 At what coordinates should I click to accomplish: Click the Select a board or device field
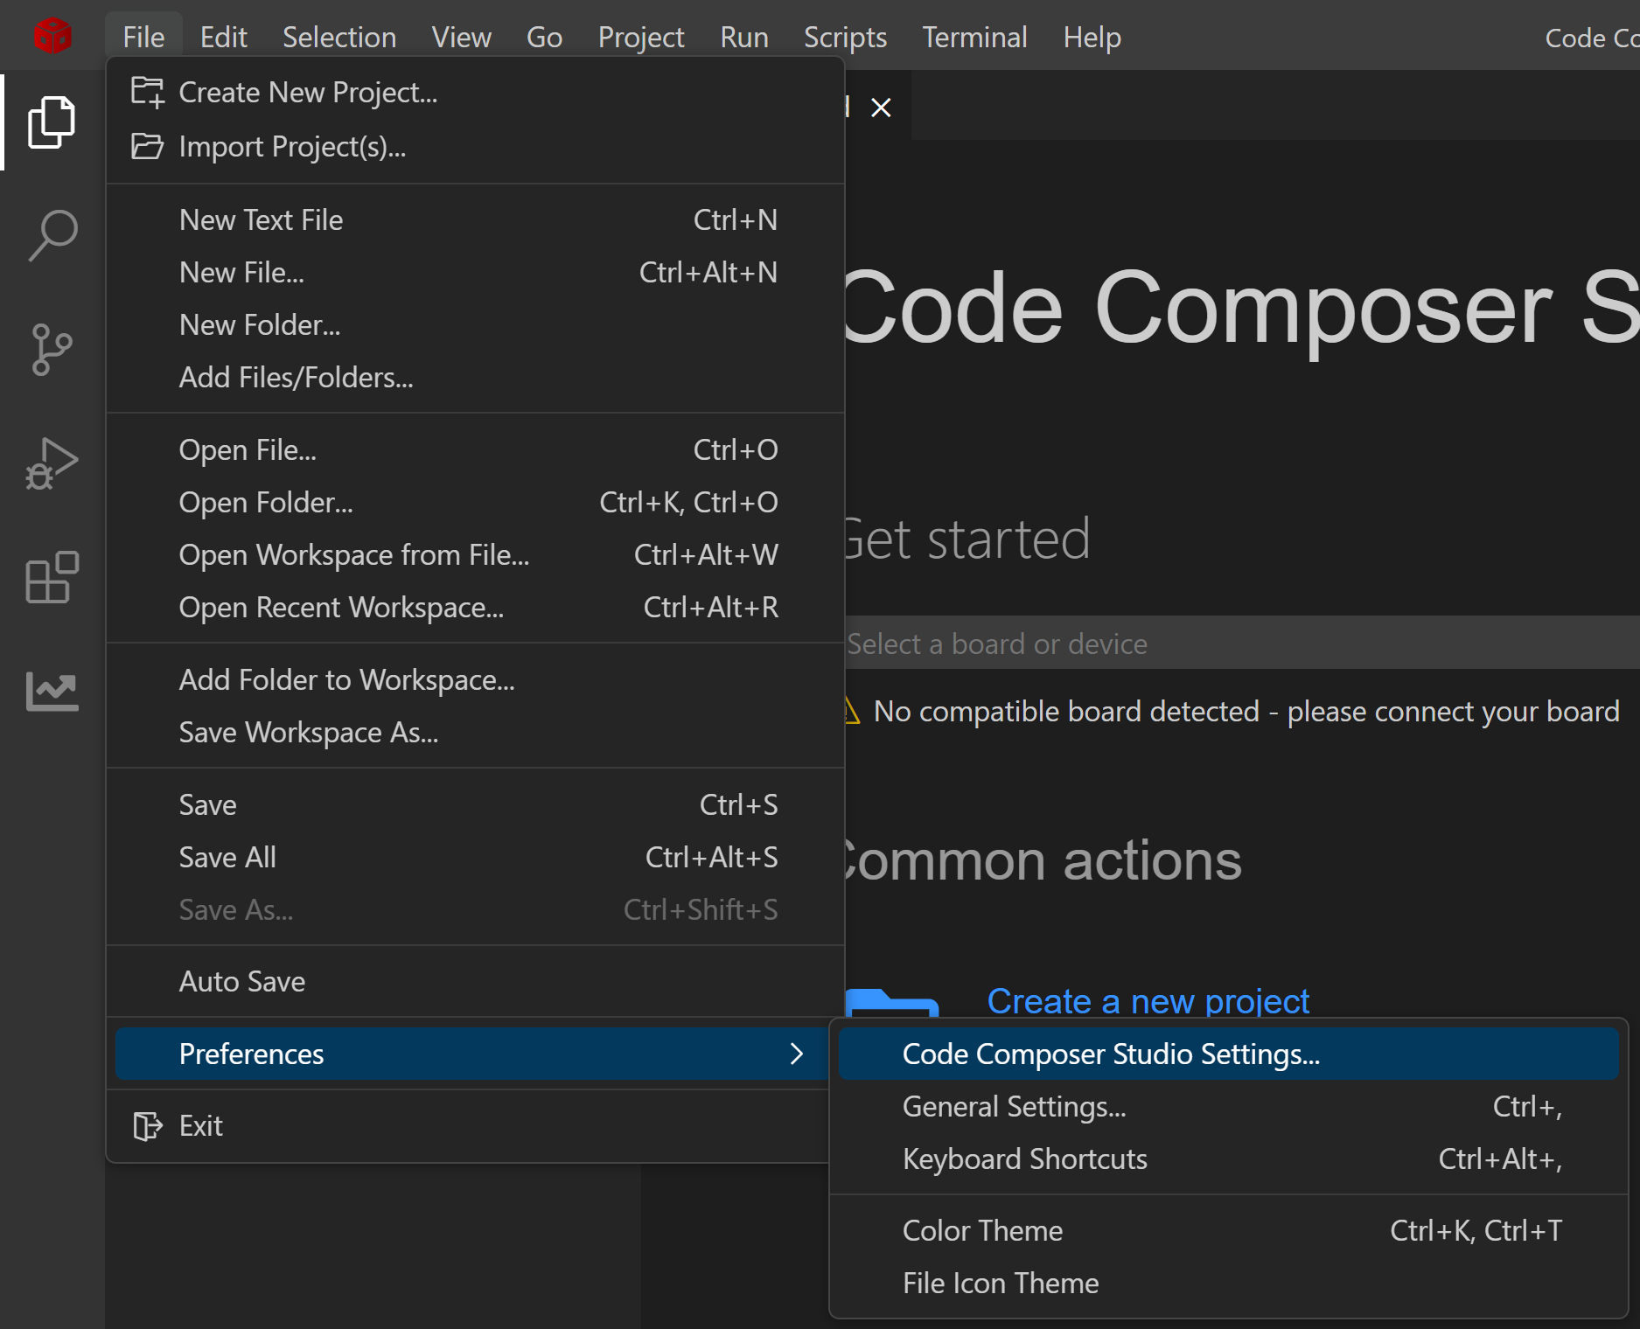(1225, 644)
